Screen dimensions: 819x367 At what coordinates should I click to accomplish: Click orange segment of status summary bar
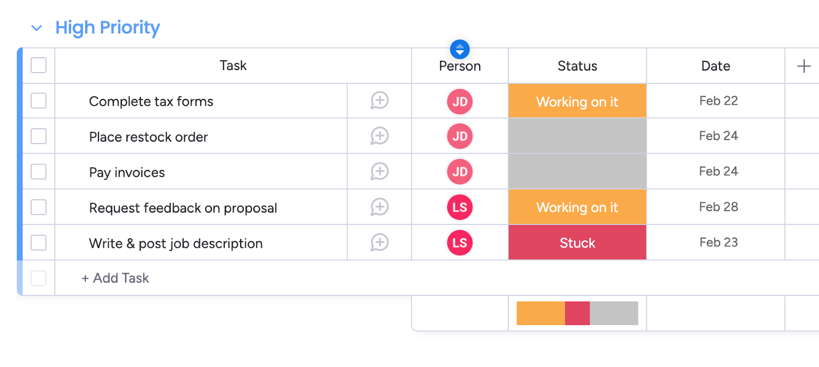(x=540, y=313)
